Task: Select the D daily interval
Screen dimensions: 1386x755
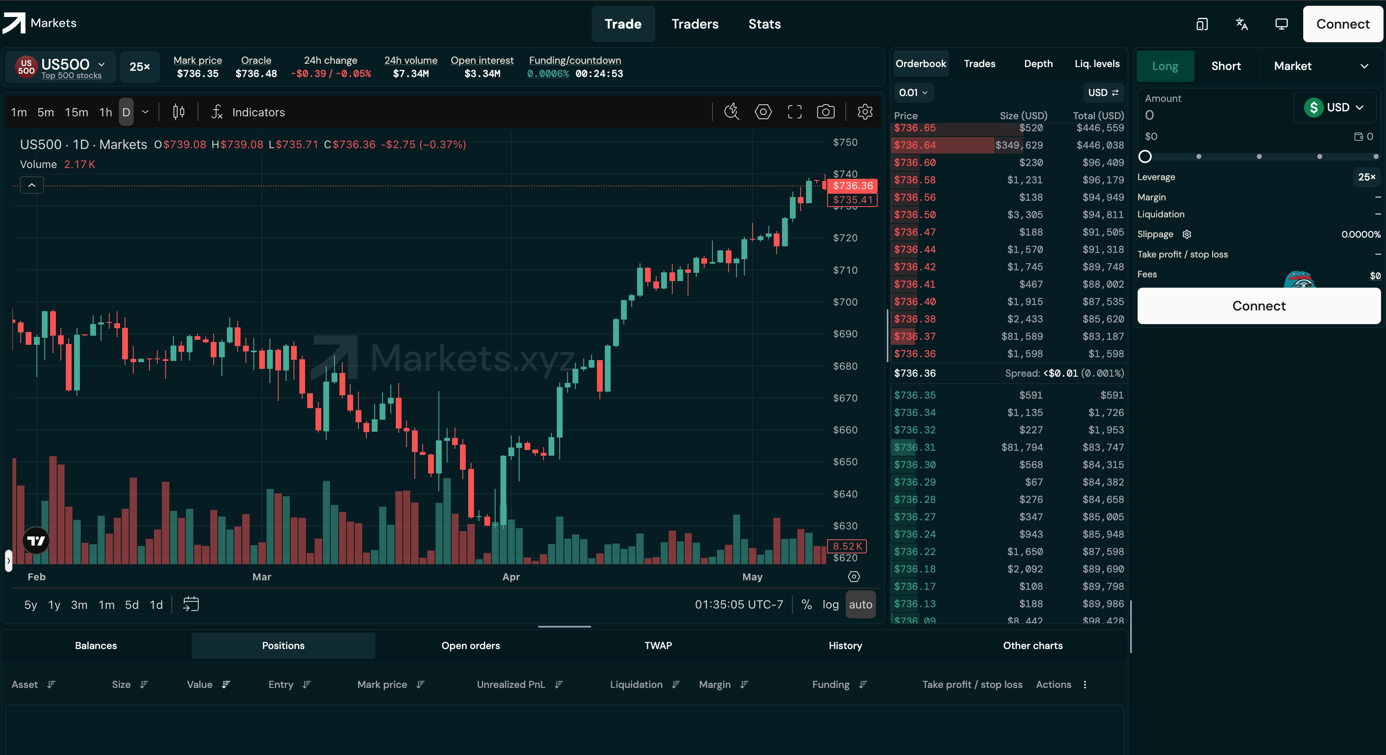Action: pyautogui.click(x=126, y=112)
